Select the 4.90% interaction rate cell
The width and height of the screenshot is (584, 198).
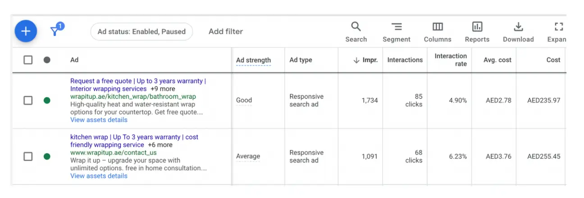458,100
